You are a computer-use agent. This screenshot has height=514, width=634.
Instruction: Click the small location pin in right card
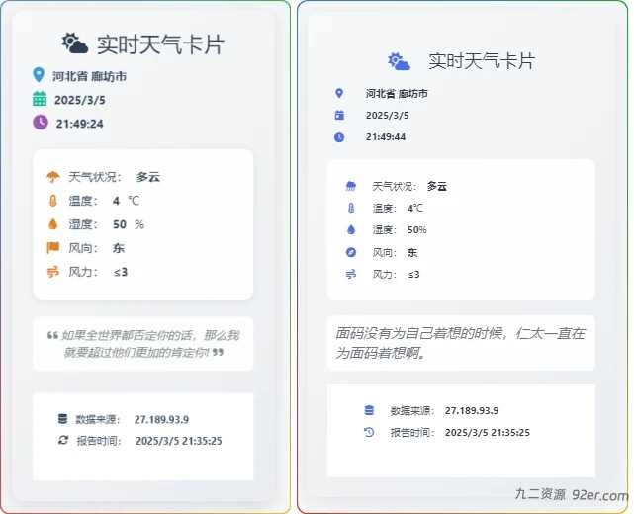click(339, 93)
